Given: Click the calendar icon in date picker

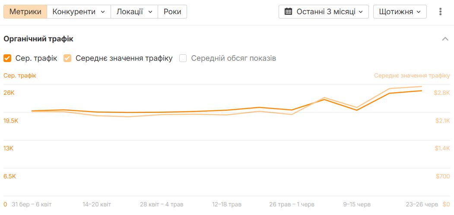Looking at the screenshot, I should pyautogui.click(x=288, y=12).
